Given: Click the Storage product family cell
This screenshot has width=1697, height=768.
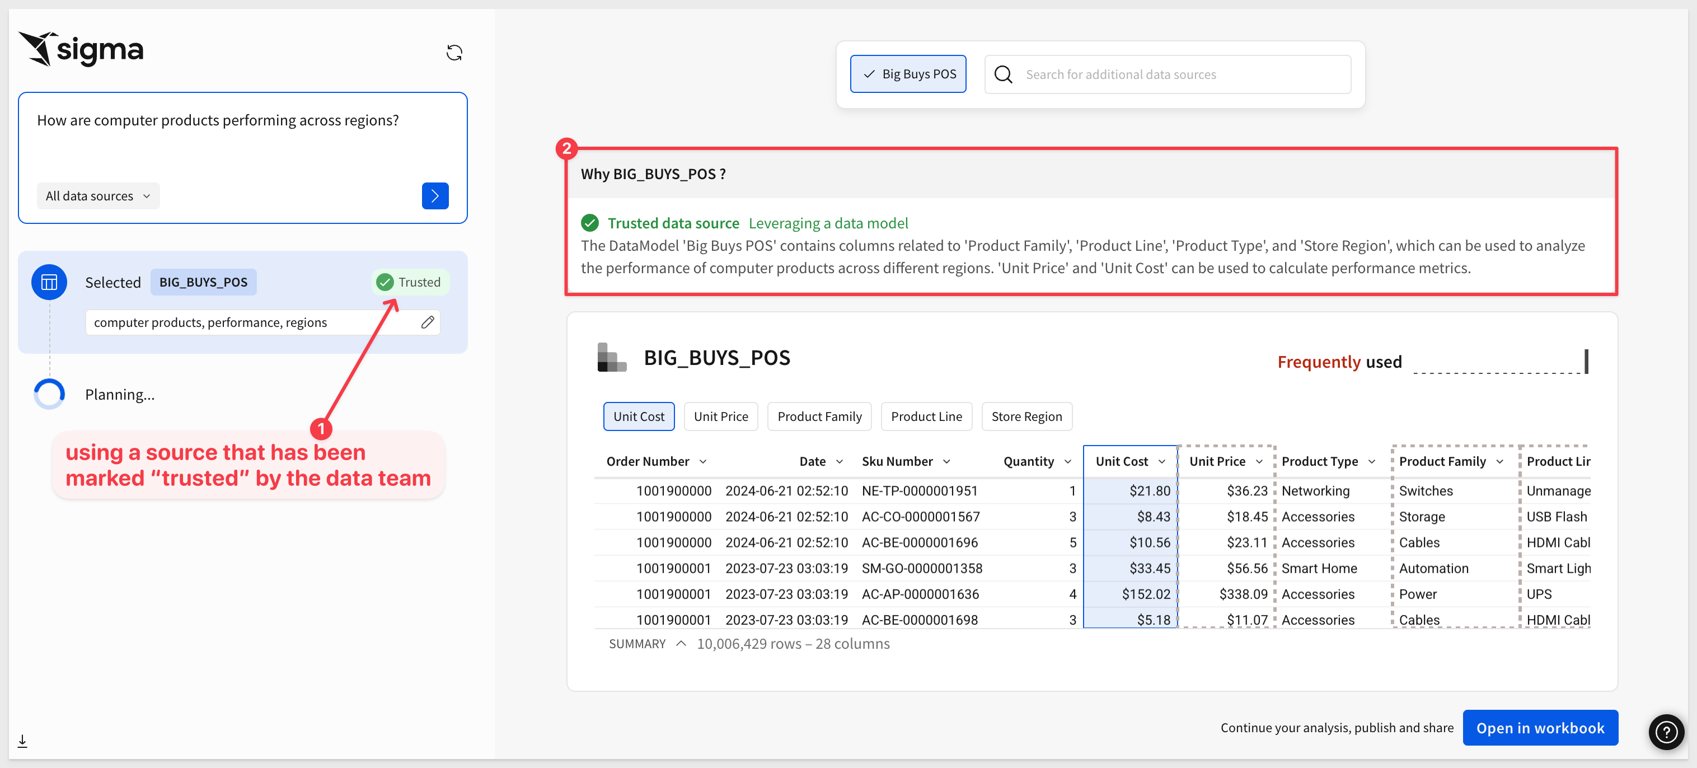Looking at the screenshot, I should (1422, 517).
